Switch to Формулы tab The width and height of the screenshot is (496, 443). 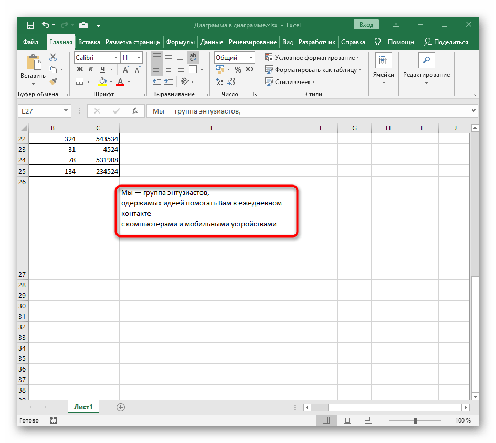point(181,42)
